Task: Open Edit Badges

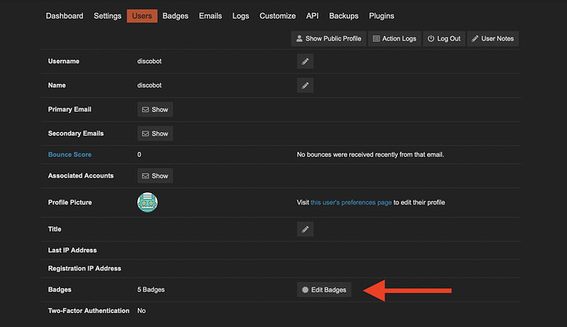Action: (324, 290)
